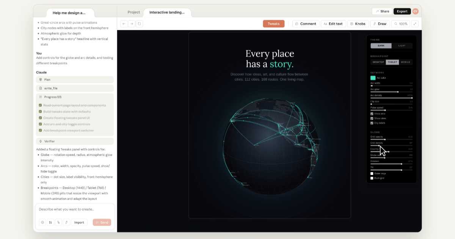Screen dimensions: 455x239
Task: Expand the Plan step in chat
Action: 75,80
